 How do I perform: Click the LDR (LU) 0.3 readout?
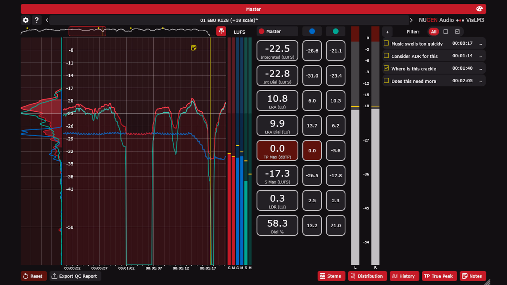pos(277,200)
